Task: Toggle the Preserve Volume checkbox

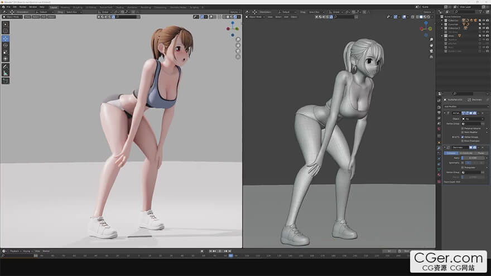Action: 463,128
